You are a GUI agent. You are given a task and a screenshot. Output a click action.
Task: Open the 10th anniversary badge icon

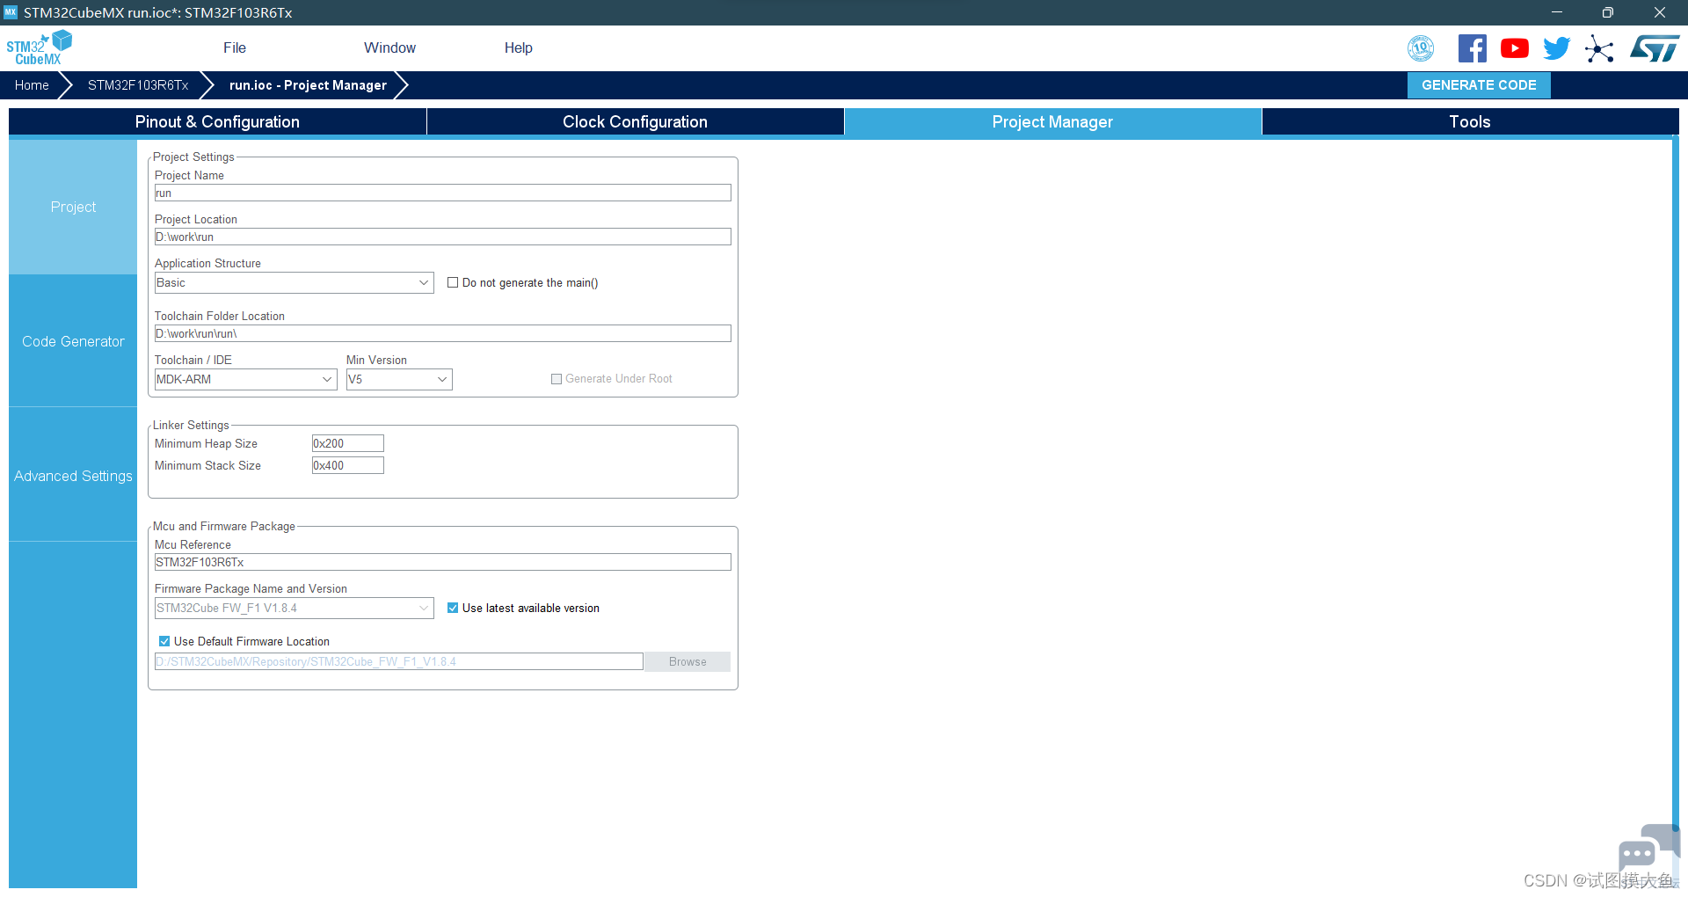coord(1421,48)
